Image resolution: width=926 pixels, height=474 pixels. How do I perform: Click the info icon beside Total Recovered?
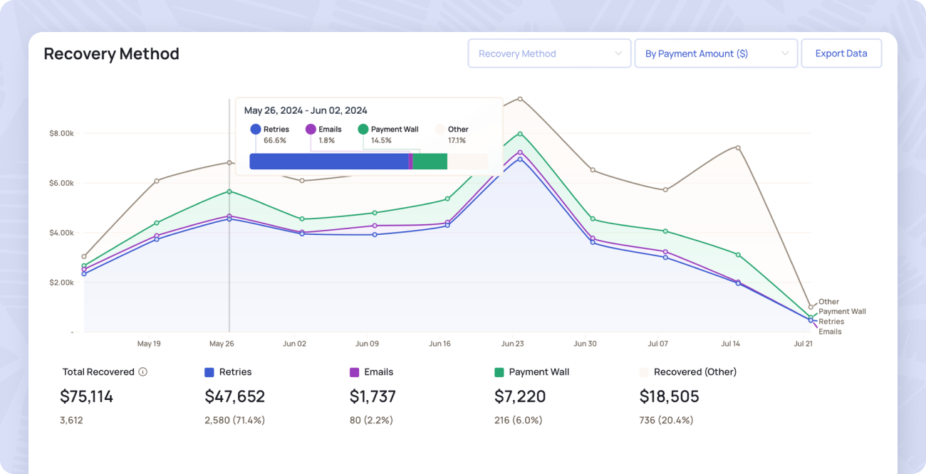tap(142, 372)
